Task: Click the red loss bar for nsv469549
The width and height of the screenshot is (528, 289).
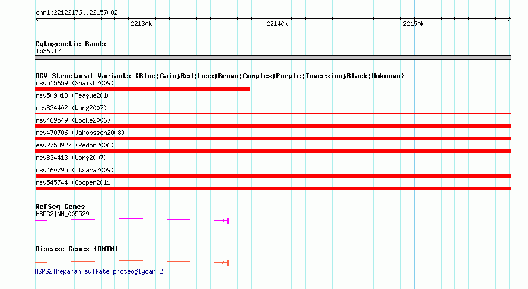Action: (273, 126)
